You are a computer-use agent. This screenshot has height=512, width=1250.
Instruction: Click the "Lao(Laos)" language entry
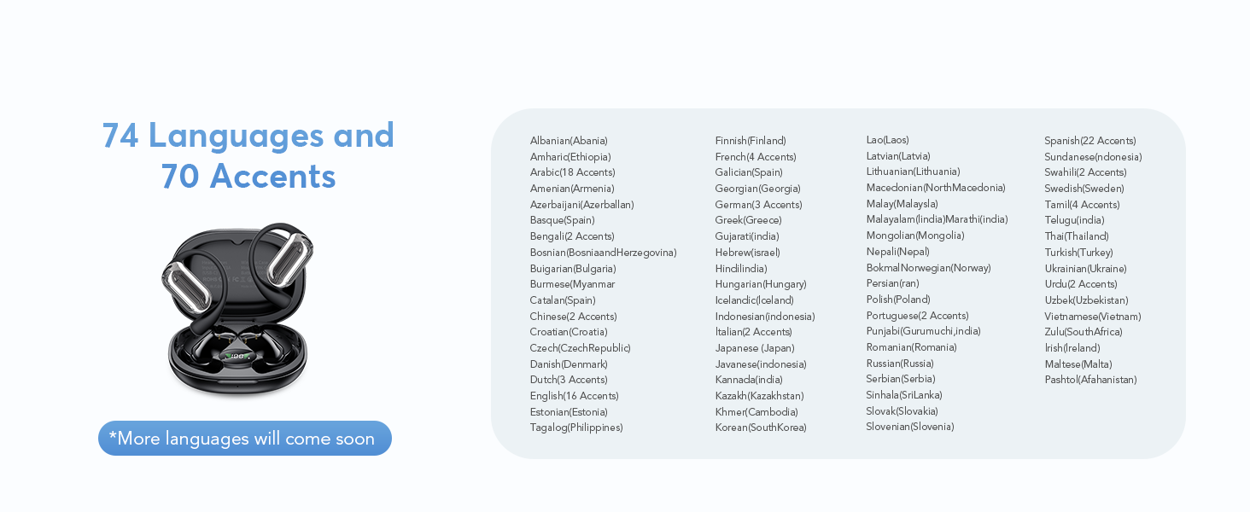(x=887, y=140)
